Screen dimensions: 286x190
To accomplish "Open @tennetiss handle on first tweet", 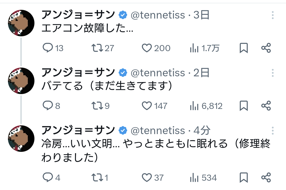I will (x=158, y=15).
